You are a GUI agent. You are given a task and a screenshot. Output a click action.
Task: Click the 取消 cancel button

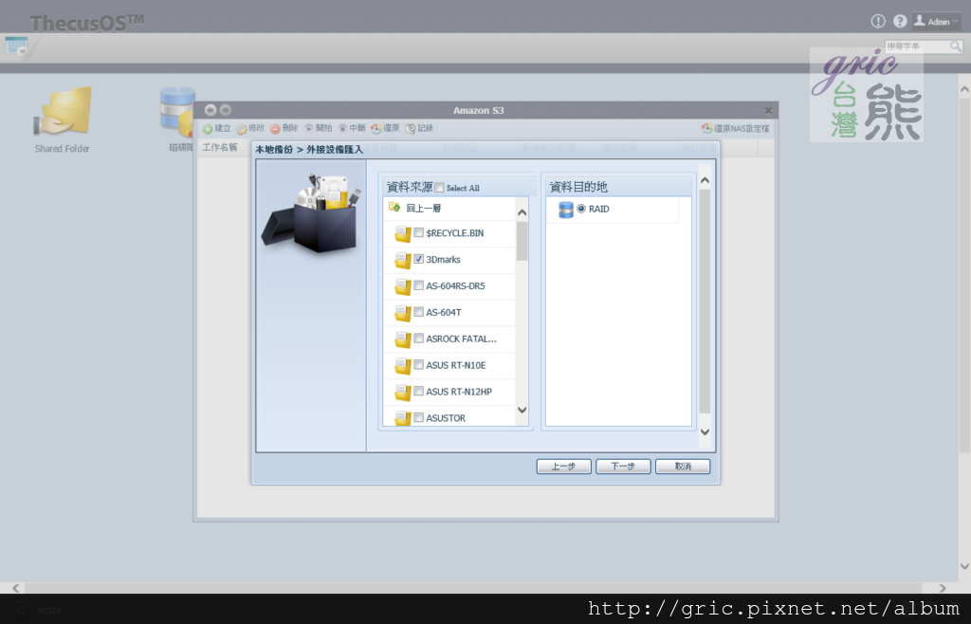683,467
